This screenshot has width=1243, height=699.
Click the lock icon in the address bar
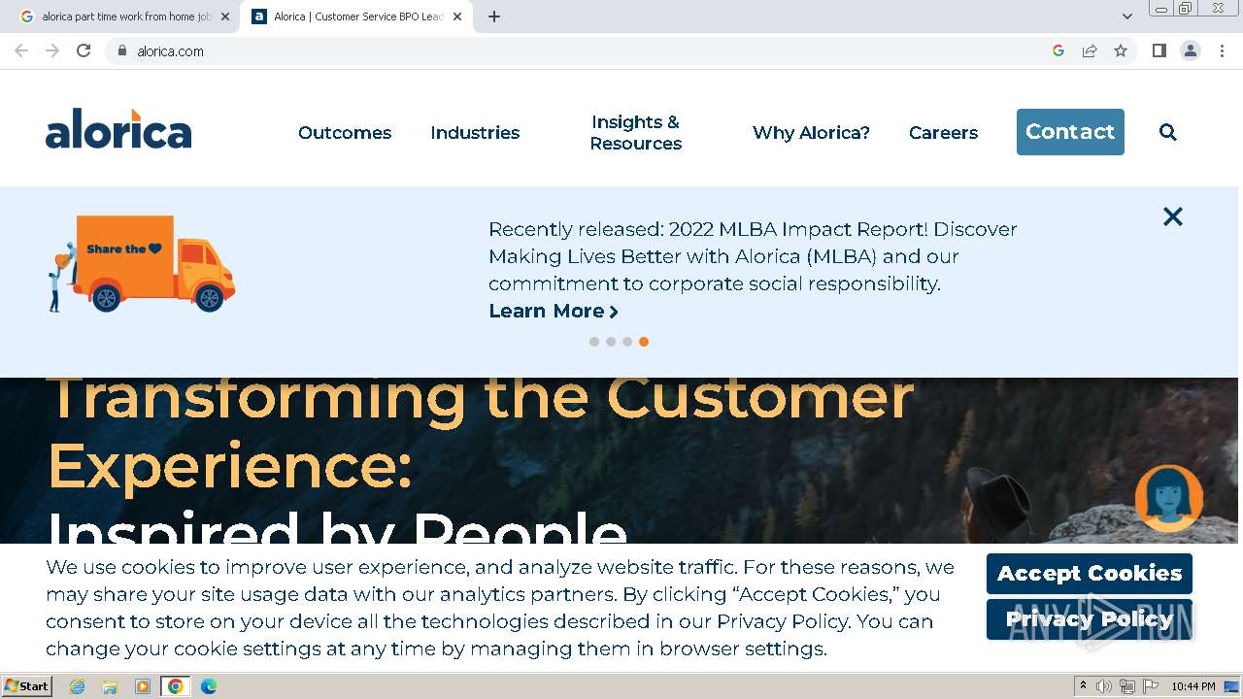point(121,50)
